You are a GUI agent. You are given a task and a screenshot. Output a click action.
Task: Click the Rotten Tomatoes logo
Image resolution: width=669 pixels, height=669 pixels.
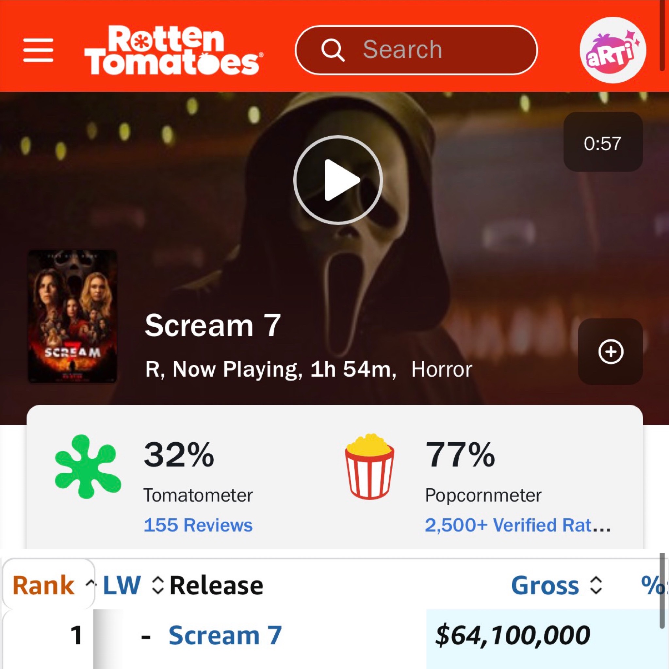[x=174, y=50]
